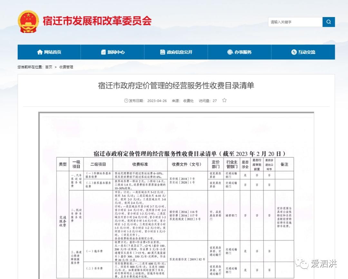Click the house icon beside 网站首页

[x=40, y=52]
